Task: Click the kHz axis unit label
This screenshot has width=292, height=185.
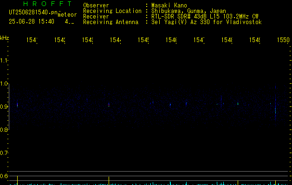Action: pyautogui.click(x=5, y=38)
